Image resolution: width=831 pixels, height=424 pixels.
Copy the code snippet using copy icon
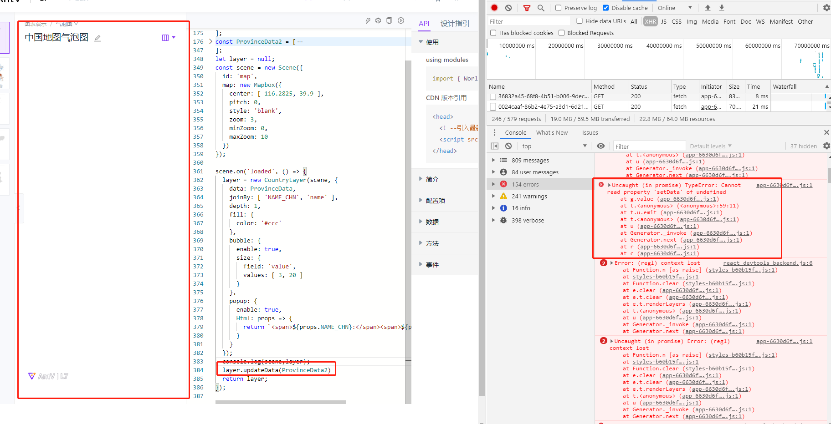coord(389,20)
